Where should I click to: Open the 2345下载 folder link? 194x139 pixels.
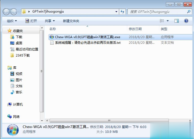click(x=23, y=55)
